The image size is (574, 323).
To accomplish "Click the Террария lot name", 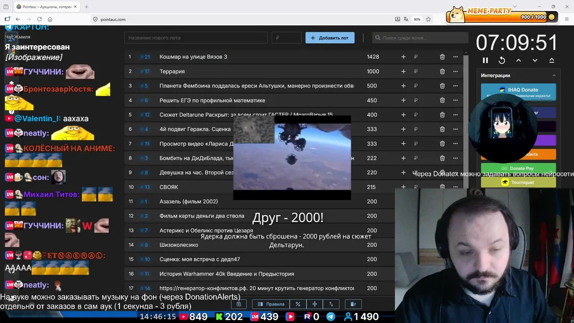I will pyautogui.click(x=172, y=71).
